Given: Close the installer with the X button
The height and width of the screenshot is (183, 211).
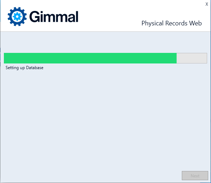Looking at the screenshot, I should [x=207, y=4].
